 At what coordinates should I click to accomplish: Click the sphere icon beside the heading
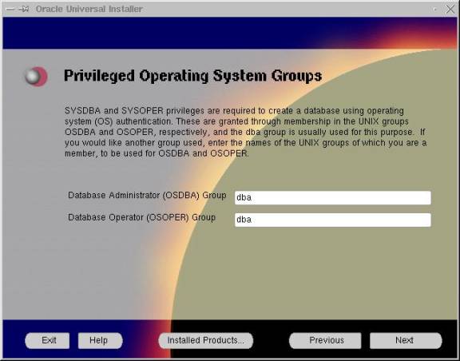[36, 77]
